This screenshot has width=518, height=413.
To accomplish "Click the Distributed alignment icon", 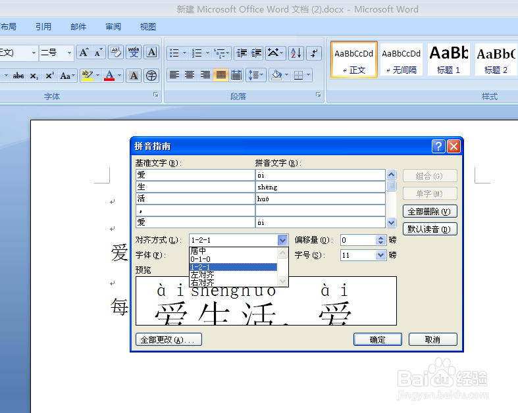I will click(x=236, y=75).
